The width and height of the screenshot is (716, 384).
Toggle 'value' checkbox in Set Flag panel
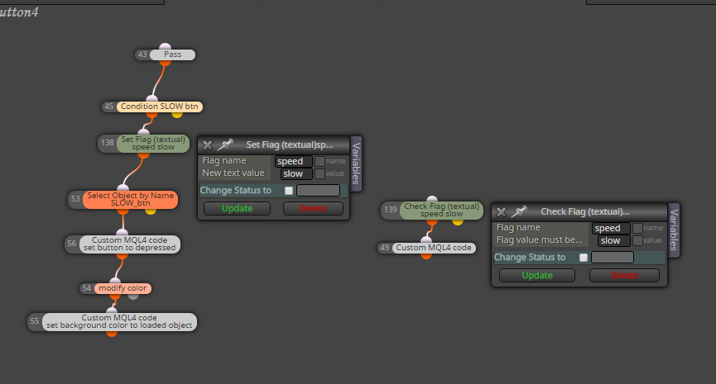point(320,173)
